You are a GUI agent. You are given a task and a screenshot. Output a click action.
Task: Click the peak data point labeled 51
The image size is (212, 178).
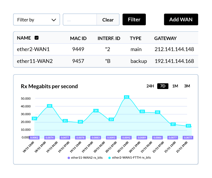[127, 97]
